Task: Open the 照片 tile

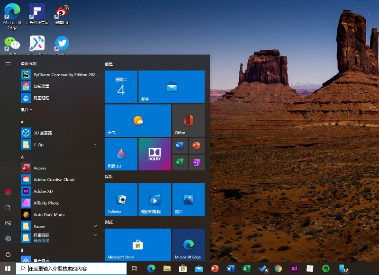Action: 188,199
